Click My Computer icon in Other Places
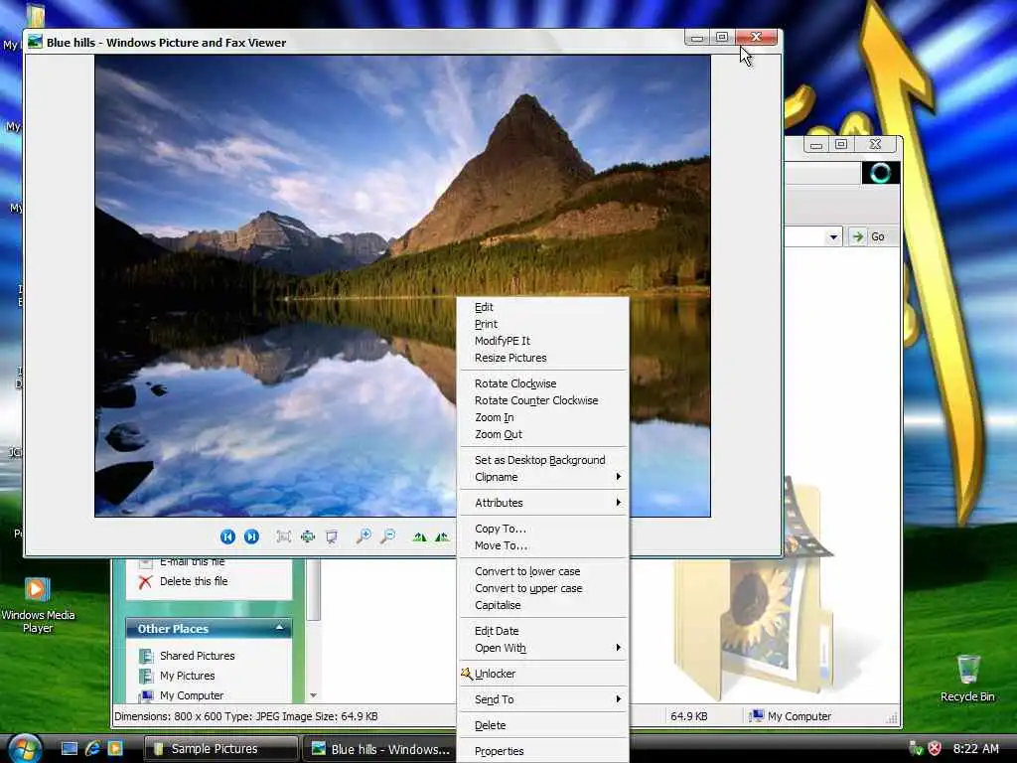1017x763 pixels. pos(147,695)
